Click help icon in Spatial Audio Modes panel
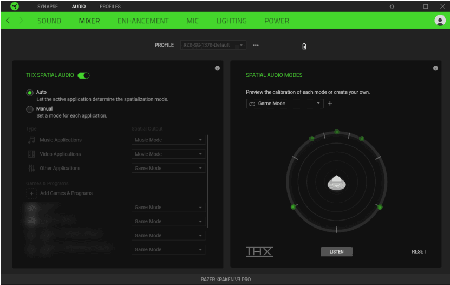450x285 pixels. pos(435,68)
